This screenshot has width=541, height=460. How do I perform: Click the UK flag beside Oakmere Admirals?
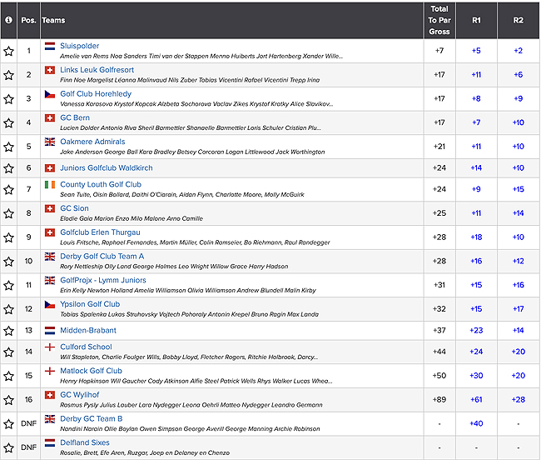click(x=50, y=142)
